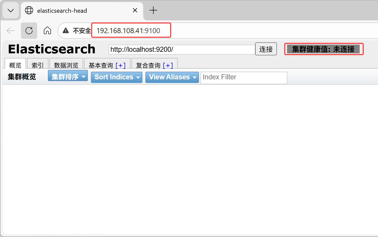Go to browser home page

coord(47,31)
